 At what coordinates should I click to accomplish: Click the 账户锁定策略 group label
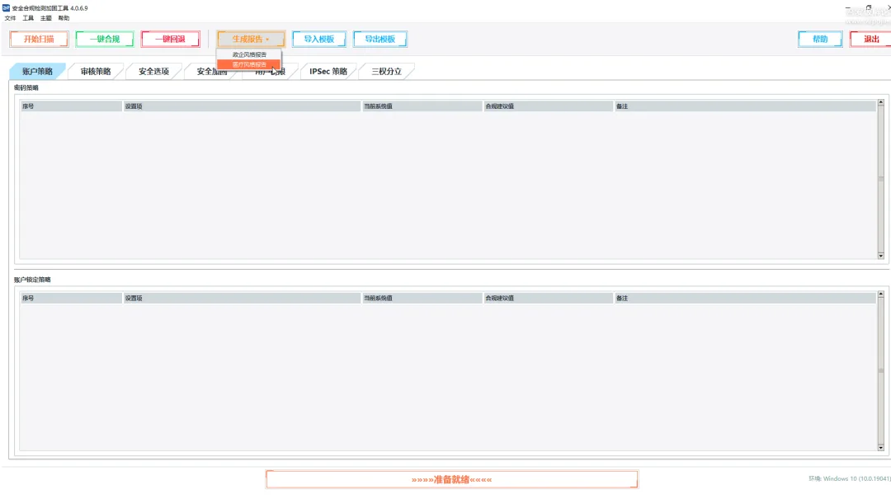[x=32, y=280]
